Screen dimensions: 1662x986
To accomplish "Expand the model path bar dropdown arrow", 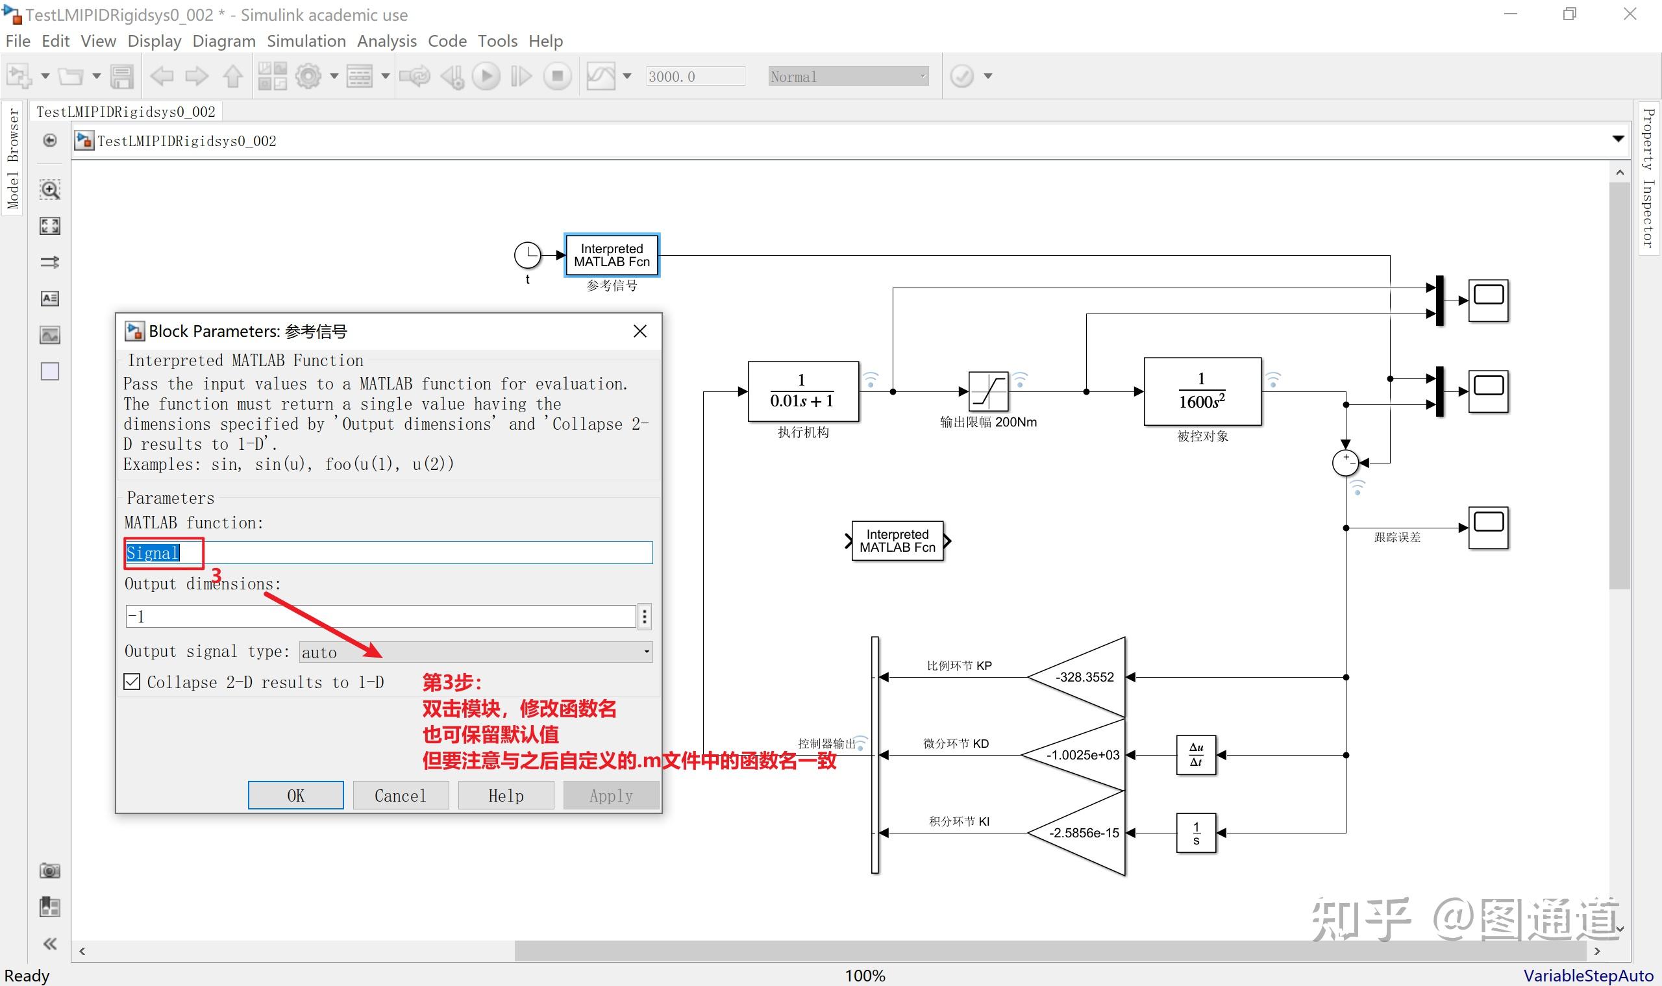I will 1618,139.
